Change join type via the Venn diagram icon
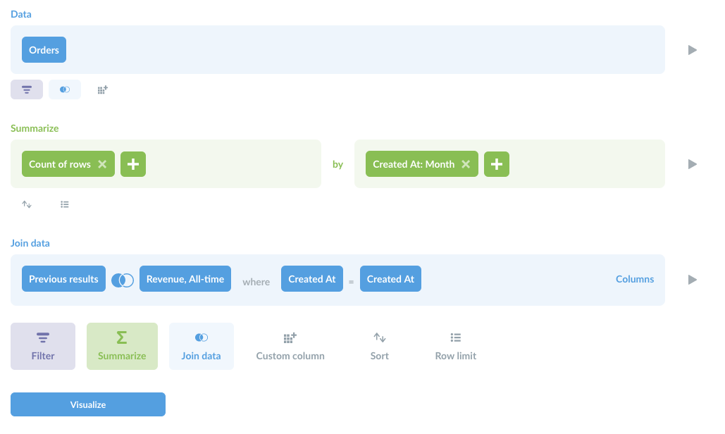The width and height of the screenshot is (725, 434). [123, 279]
